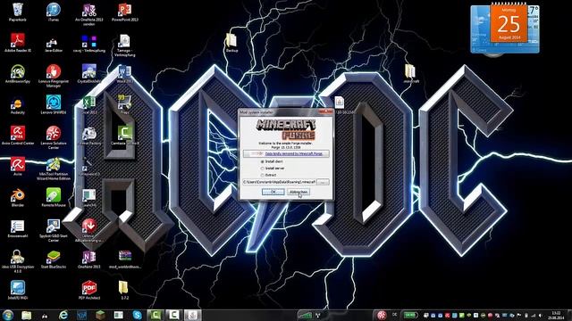Select the Excel 2013 desktop icon

pos(89,105)
